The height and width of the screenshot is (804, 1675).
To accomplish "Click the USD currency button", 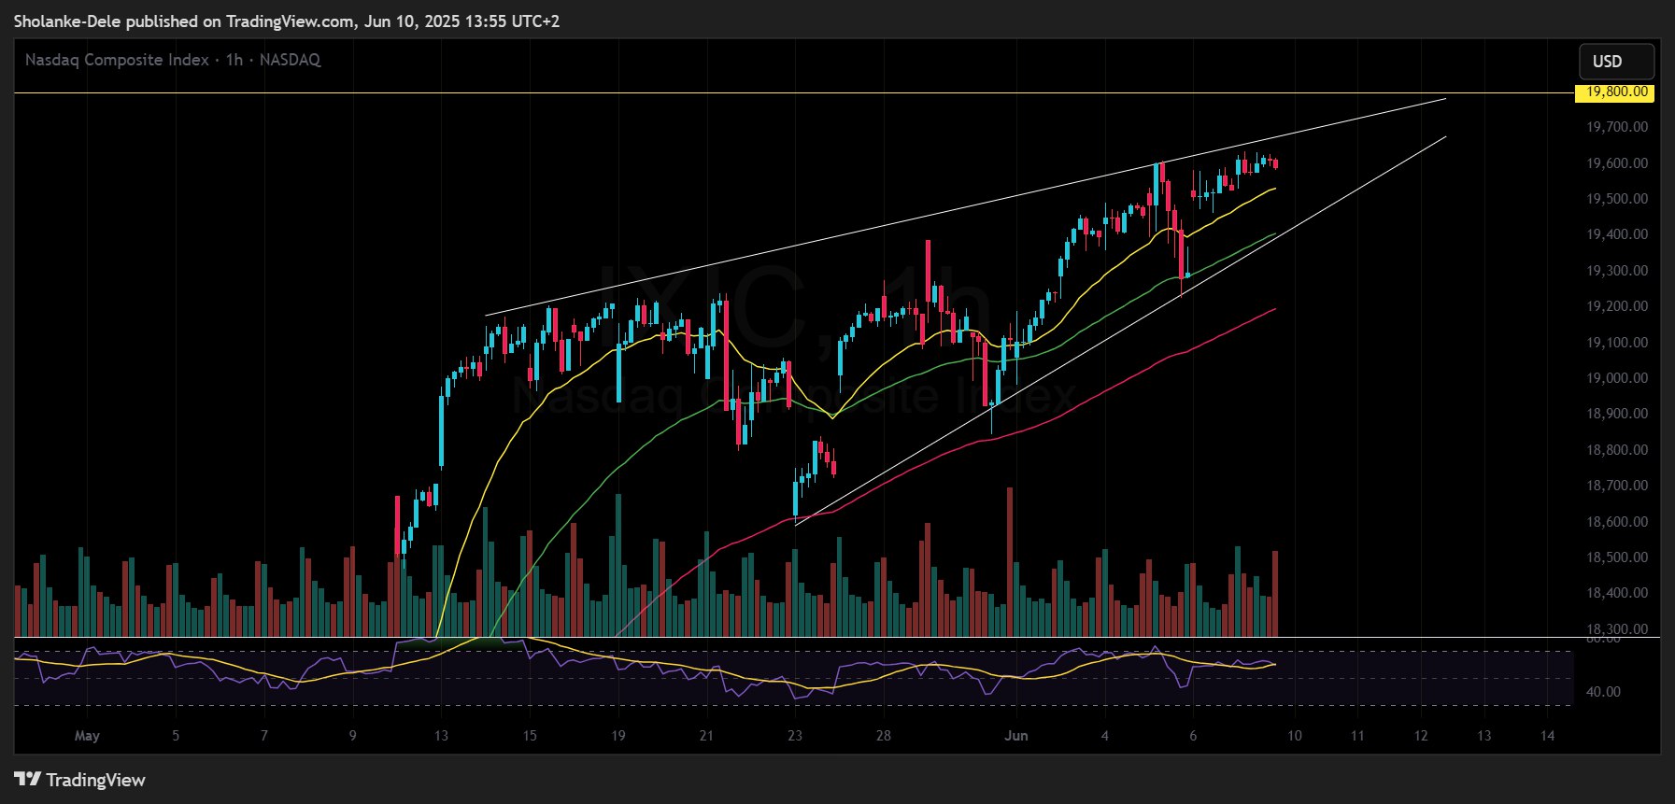I will (x=1616, y=62).
